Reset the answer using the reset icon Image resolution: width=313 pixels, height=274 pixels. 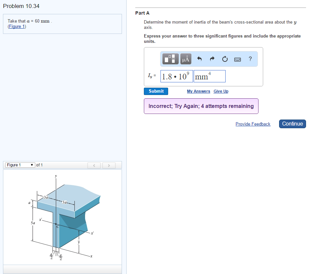click(x=225, y=59)
